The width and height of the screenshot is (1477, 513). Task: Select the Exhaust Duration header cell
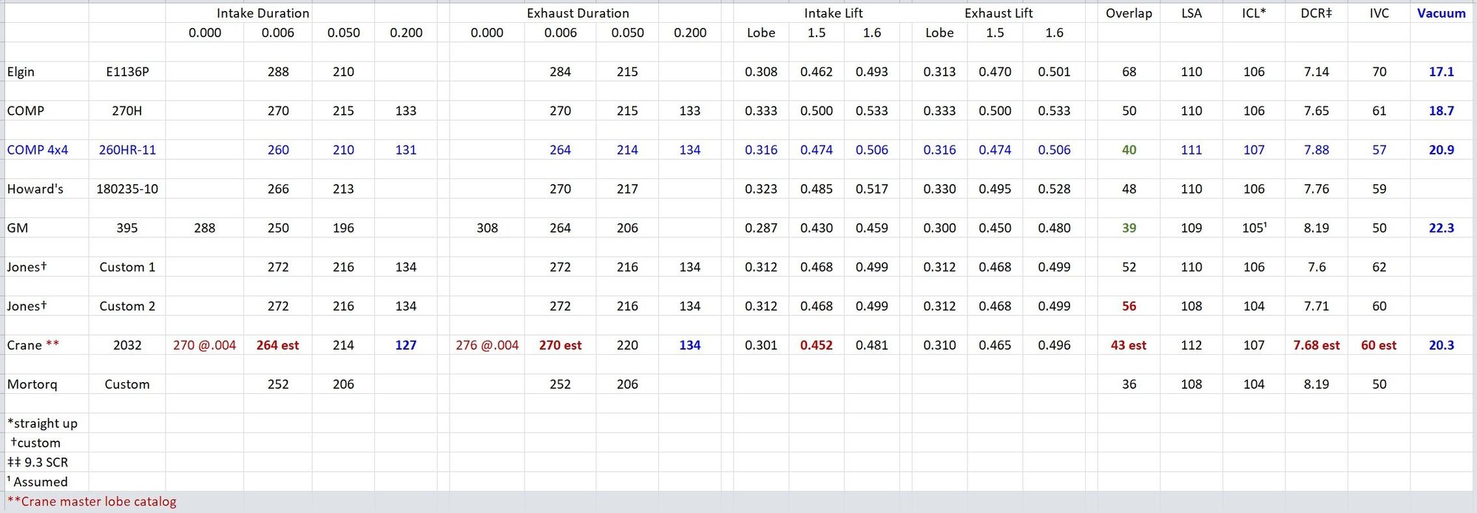[578, 13]
